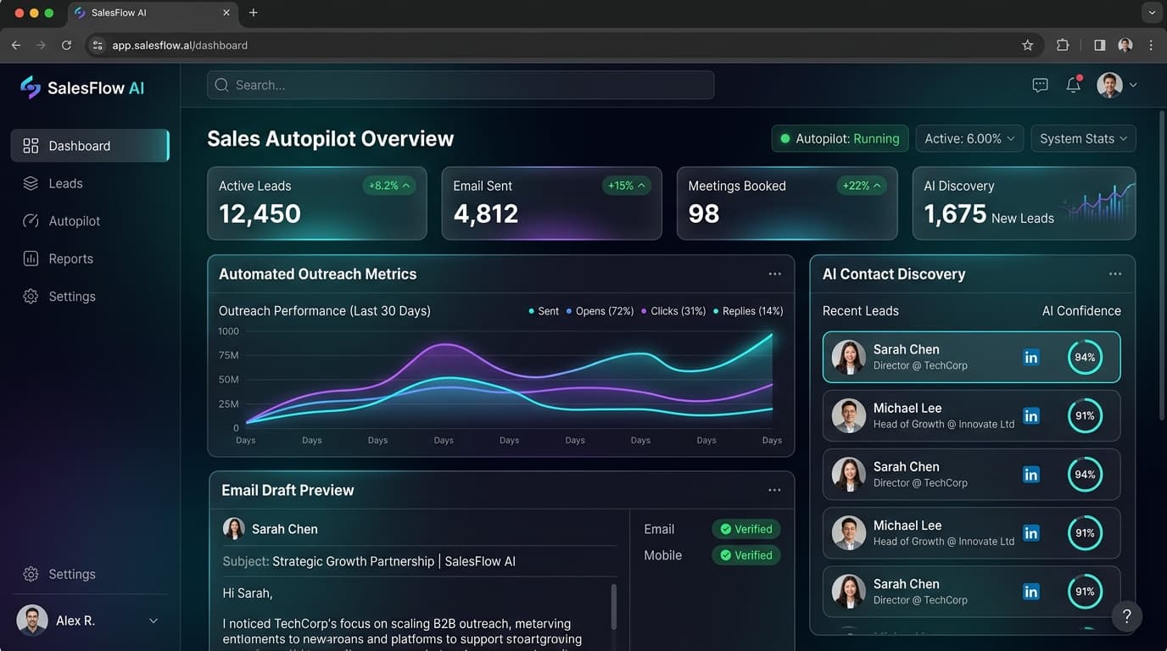Viewport: 1167px width, 651px height.
Task: Focus the Search field in the header
Action: pos(461,85)
